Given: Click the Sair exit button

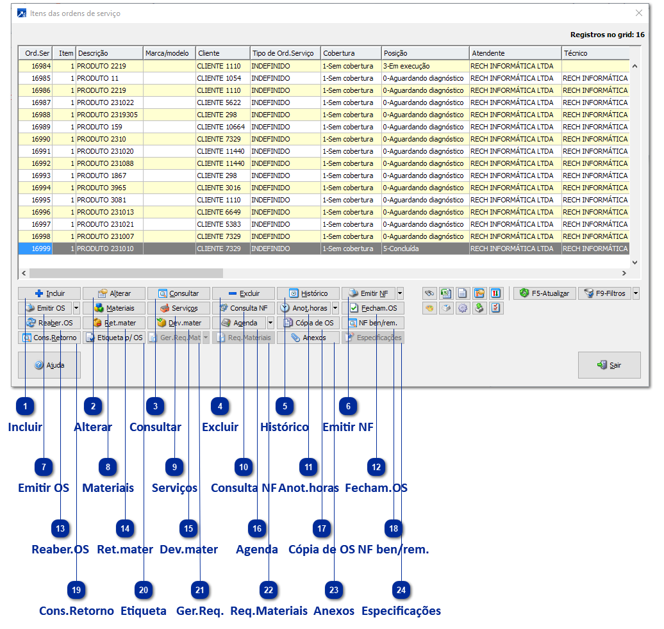Looking at the screenshot, I should (x=609, y=365).
